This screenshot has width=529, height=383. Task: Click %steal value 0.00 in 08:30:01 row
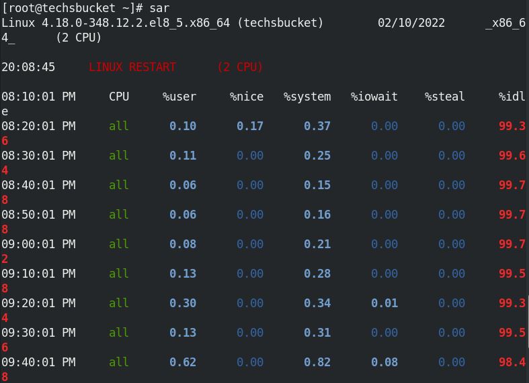coord(452,156)
